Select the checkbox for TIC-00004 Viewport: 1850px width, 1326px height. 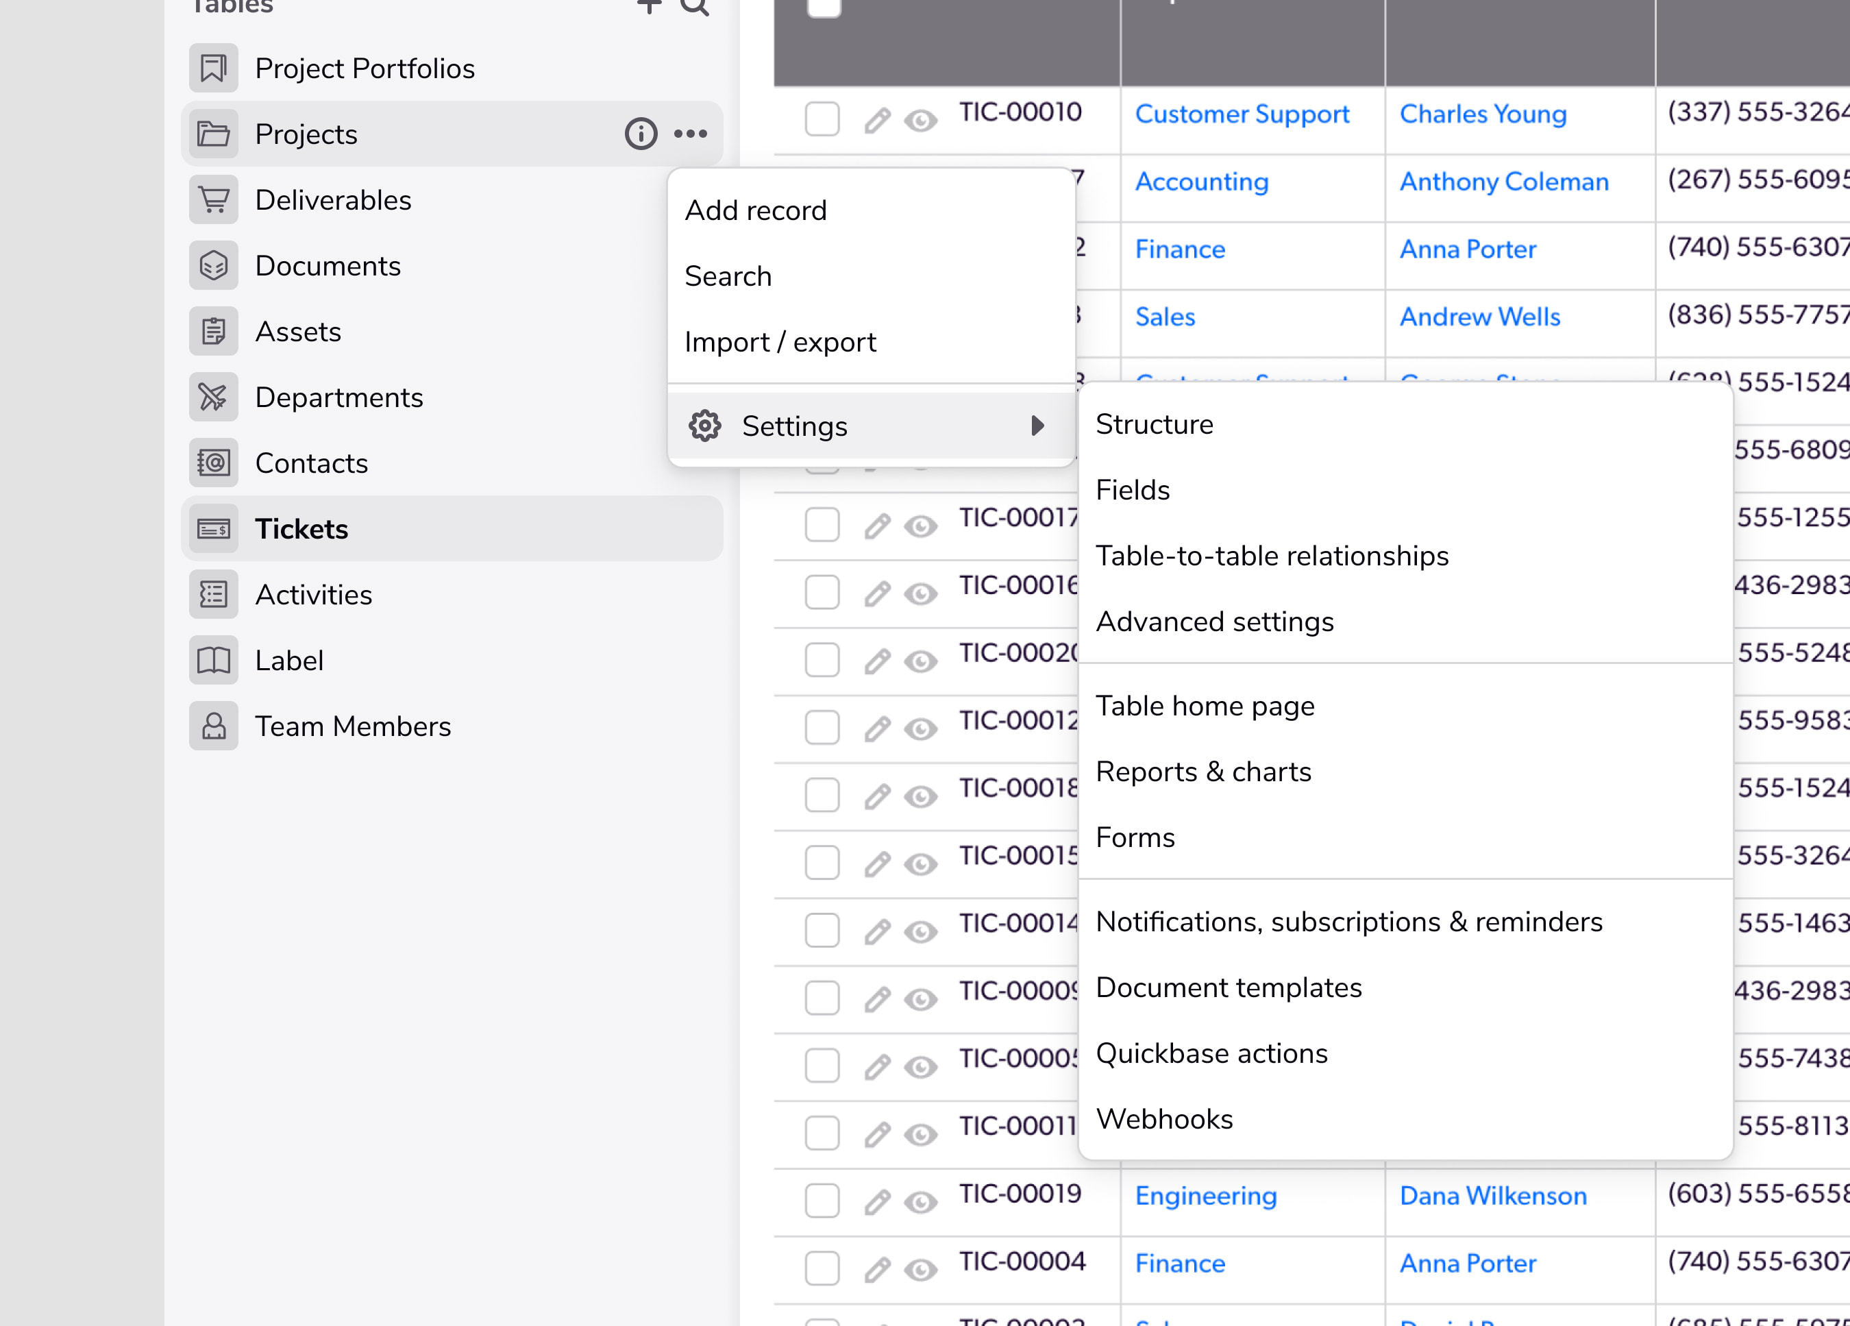pyautogui.click(x=822, y=1268)
